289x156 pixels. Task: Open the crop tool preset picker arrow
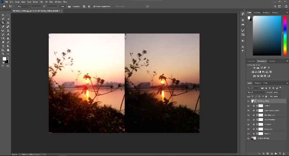pos(14,7)
